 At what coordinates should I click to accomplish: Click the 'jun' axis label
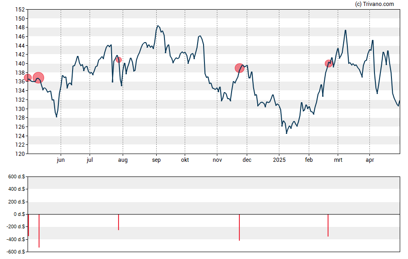coord(61,160)
